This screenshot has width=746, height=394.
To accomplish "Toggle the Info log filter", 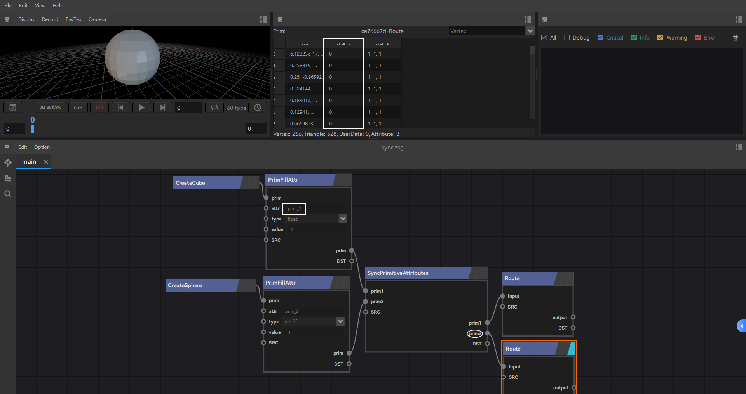I will pyautogui.click(x=634, y=38).
